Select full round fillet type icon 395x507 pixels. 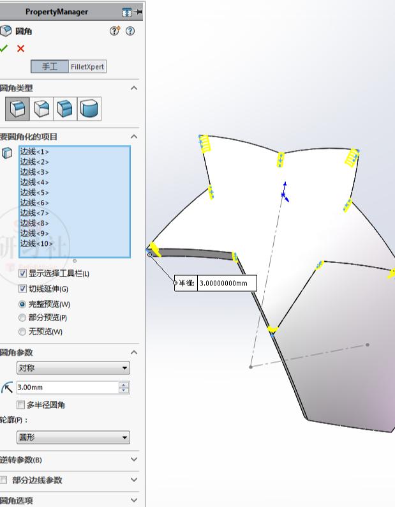pos(89,109)
